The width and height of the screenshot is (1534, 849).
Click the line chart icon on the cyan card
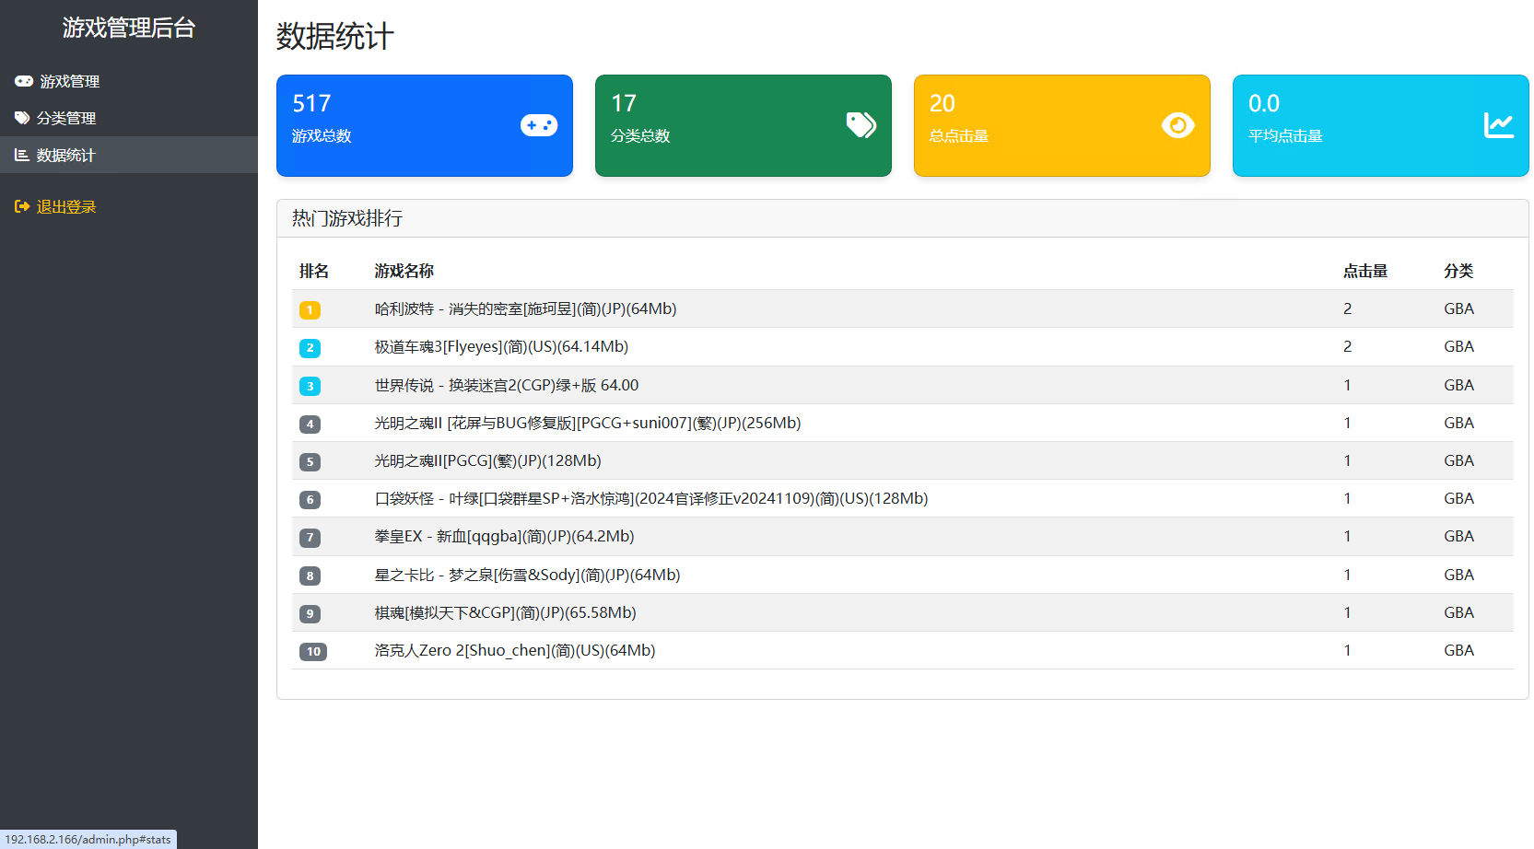(x=1498, y=125)
